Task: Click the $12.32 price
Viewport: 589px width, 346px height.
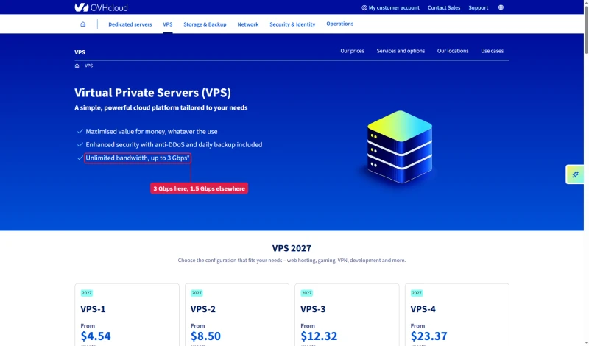Action: 319,336
